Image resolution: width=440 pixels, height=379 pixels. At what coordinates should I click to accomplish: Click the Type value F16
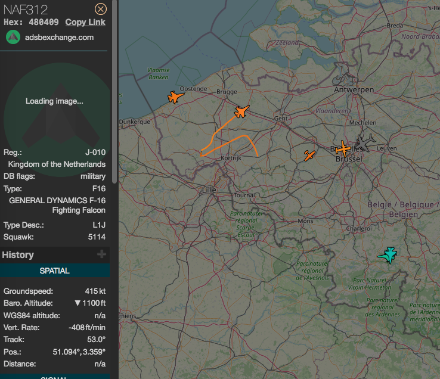[x=99, y=188]
